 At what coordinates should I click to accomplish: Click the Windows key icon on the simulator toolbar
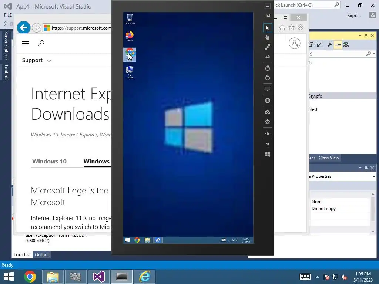[x=268, y=154]
